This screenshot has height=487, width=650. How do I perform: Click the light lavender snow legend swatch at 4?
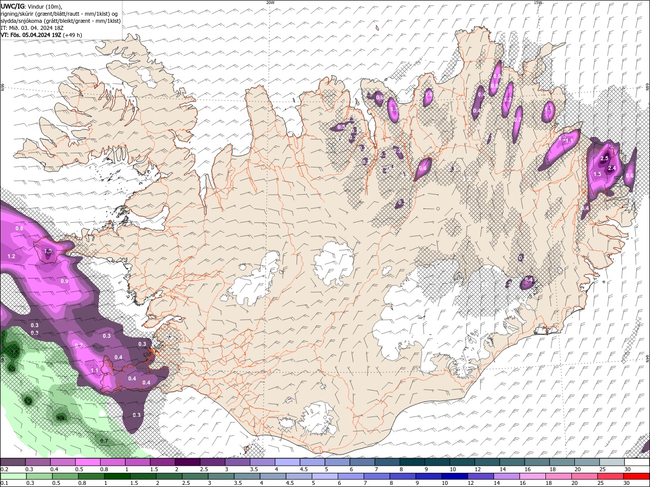pyautogui.click(x=287, y=462)
